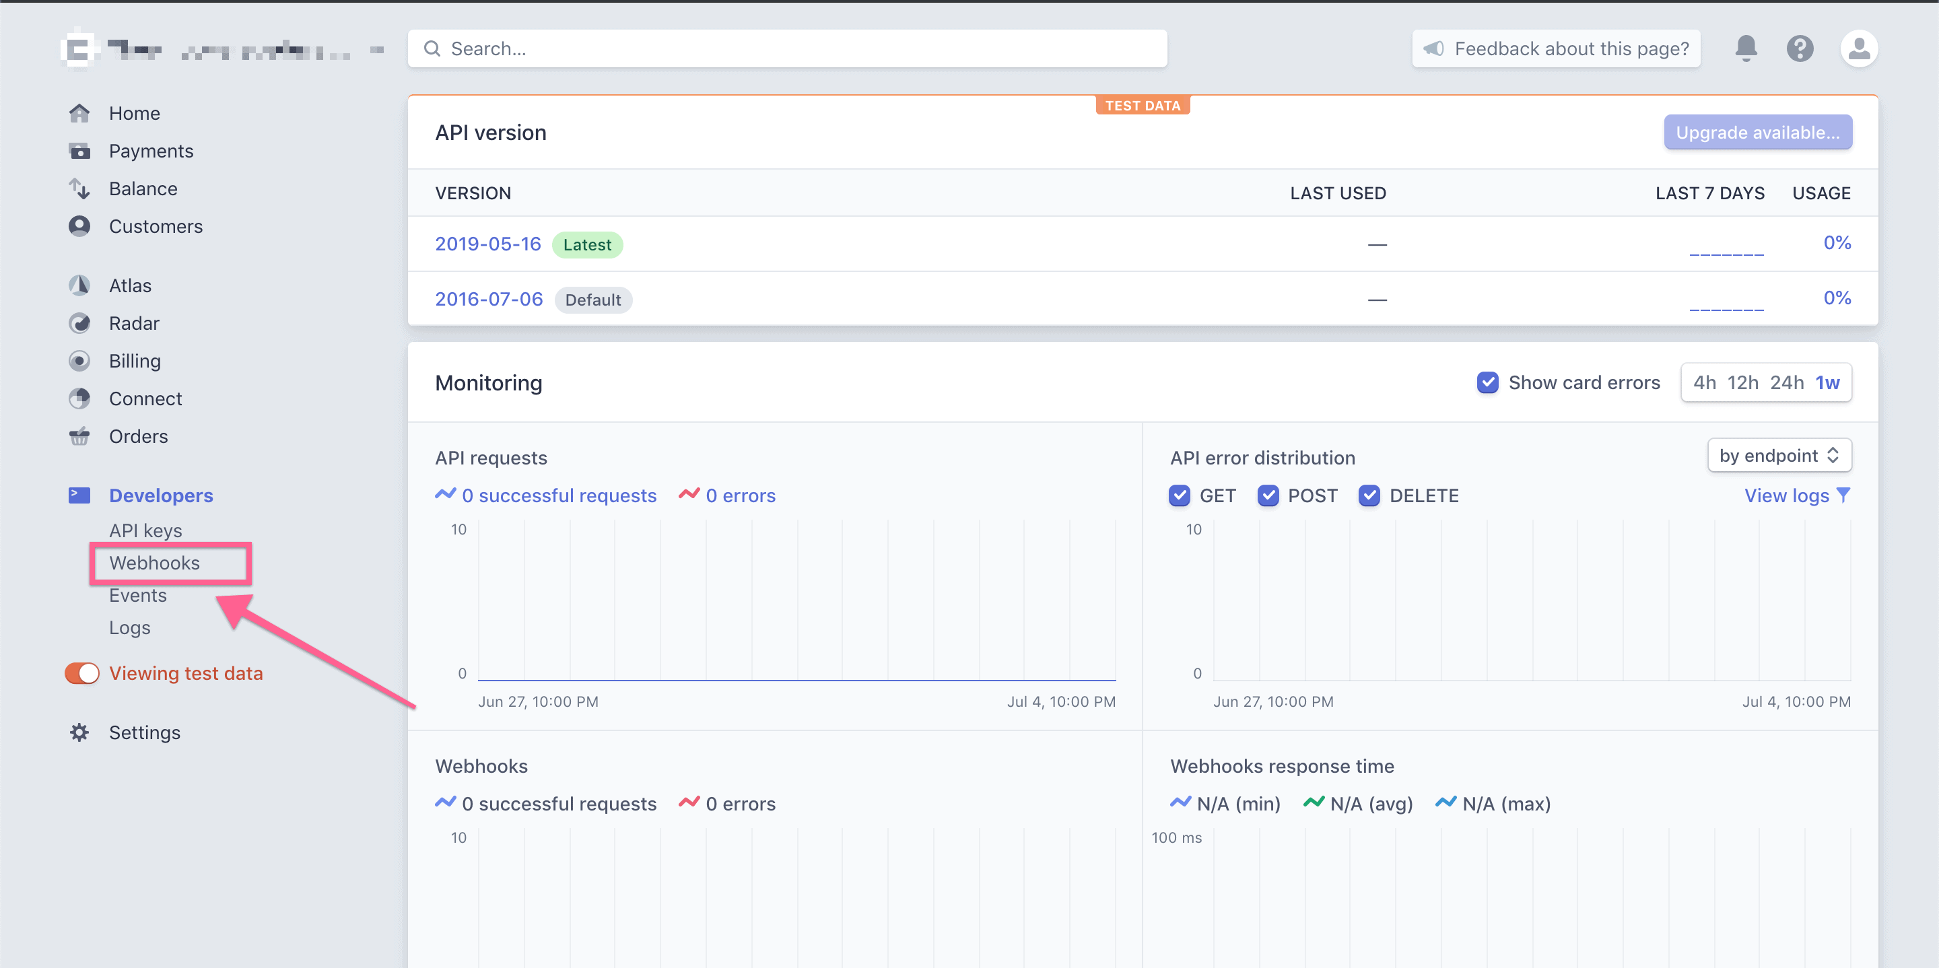Open the notifications bell icon
The height and width of the screenshot is (968, 1939).
1746,48
